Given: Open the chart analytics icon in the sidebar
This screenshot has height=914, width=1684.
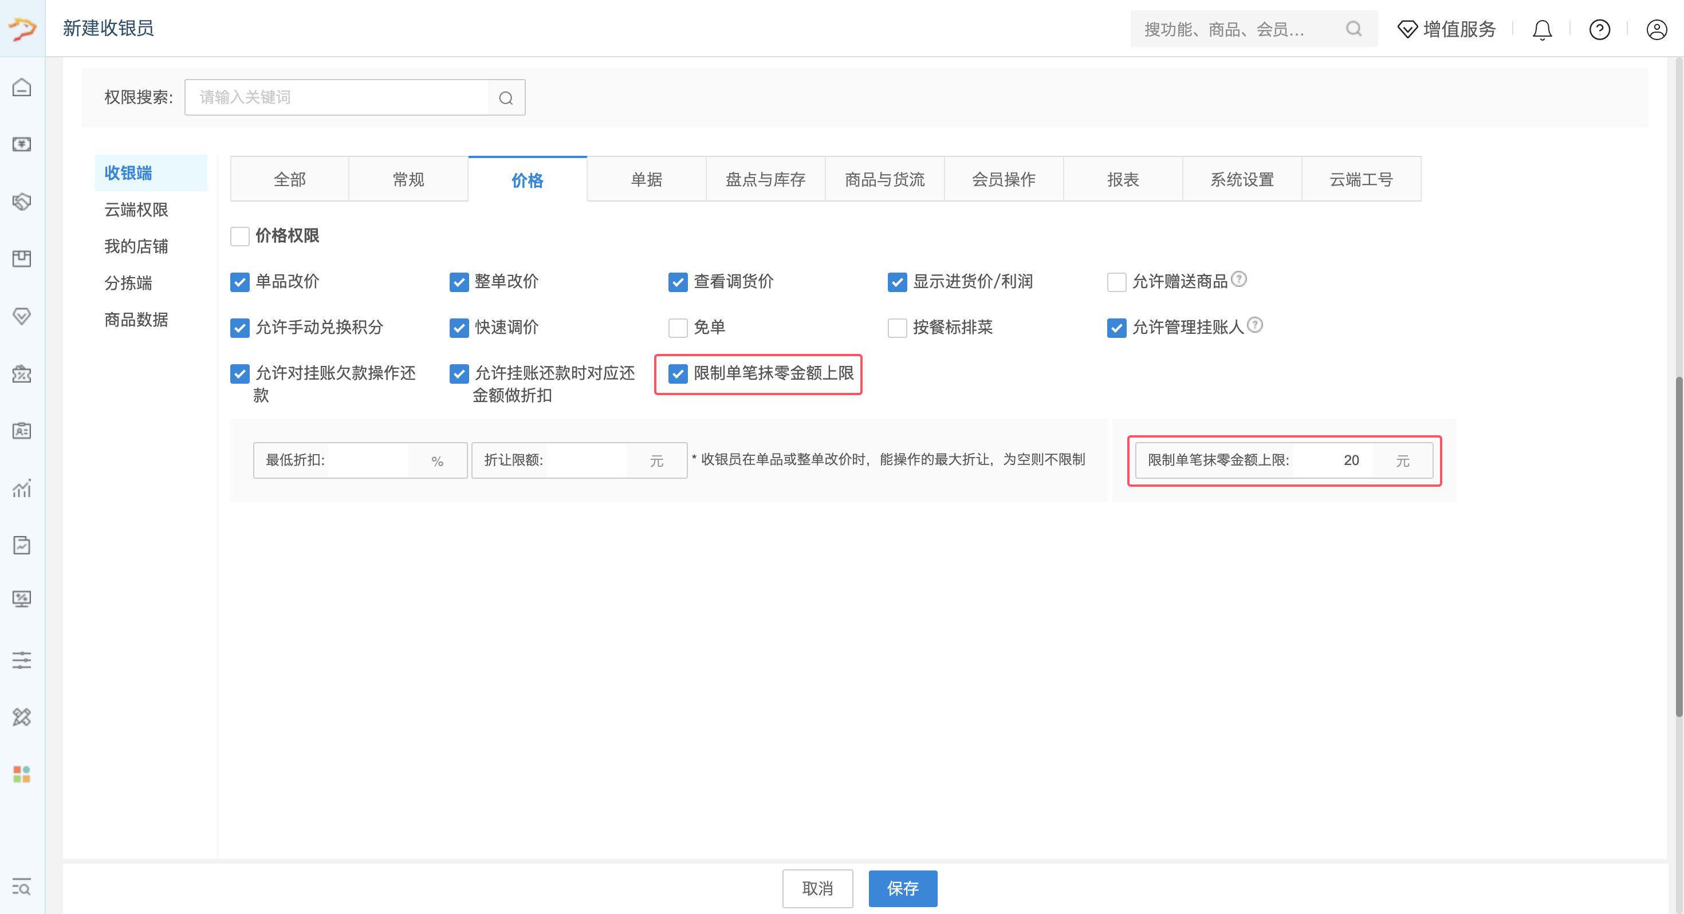Looking at the screenshot, I should click(x=22, y=488).
